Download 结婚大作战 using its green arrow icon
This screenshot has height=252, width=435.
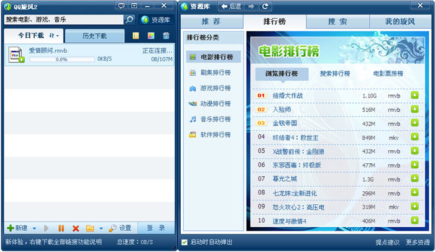[414, 96]
